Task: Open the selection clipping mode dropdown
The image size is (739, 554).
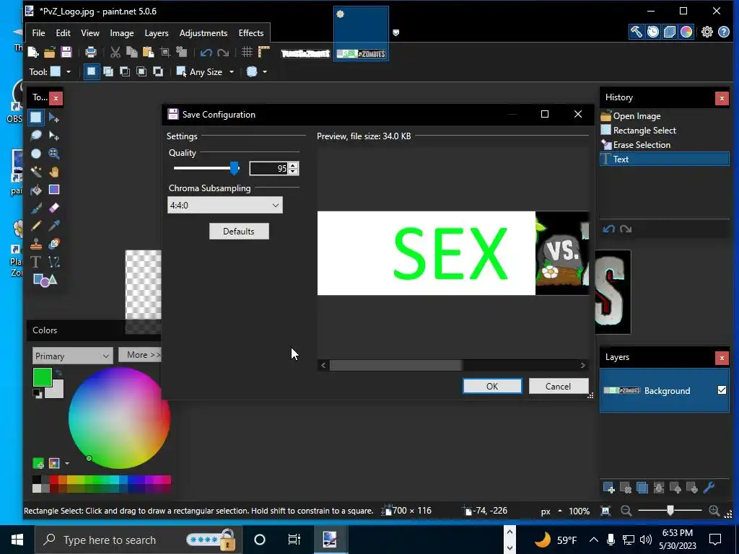Action: pos(264,71)
